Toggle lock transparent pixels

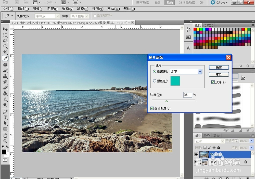tap(205, 148)
